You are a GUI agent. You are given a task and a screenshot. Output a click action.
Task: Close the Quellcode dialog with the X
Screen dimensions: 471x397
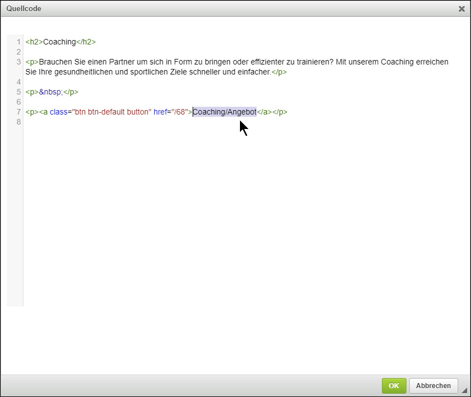(x=462, y=9)
